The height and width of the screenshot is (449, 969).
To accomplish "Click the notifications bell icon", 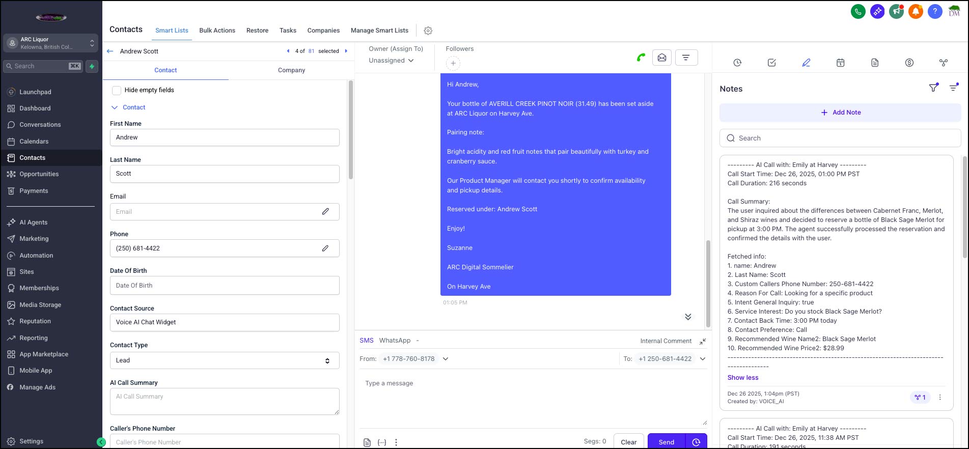I will click(x=916, y=11).
